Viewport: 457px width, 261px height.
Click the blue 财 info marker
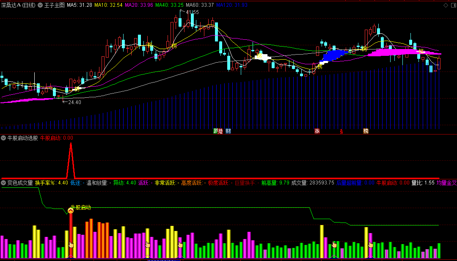[228, 131]
